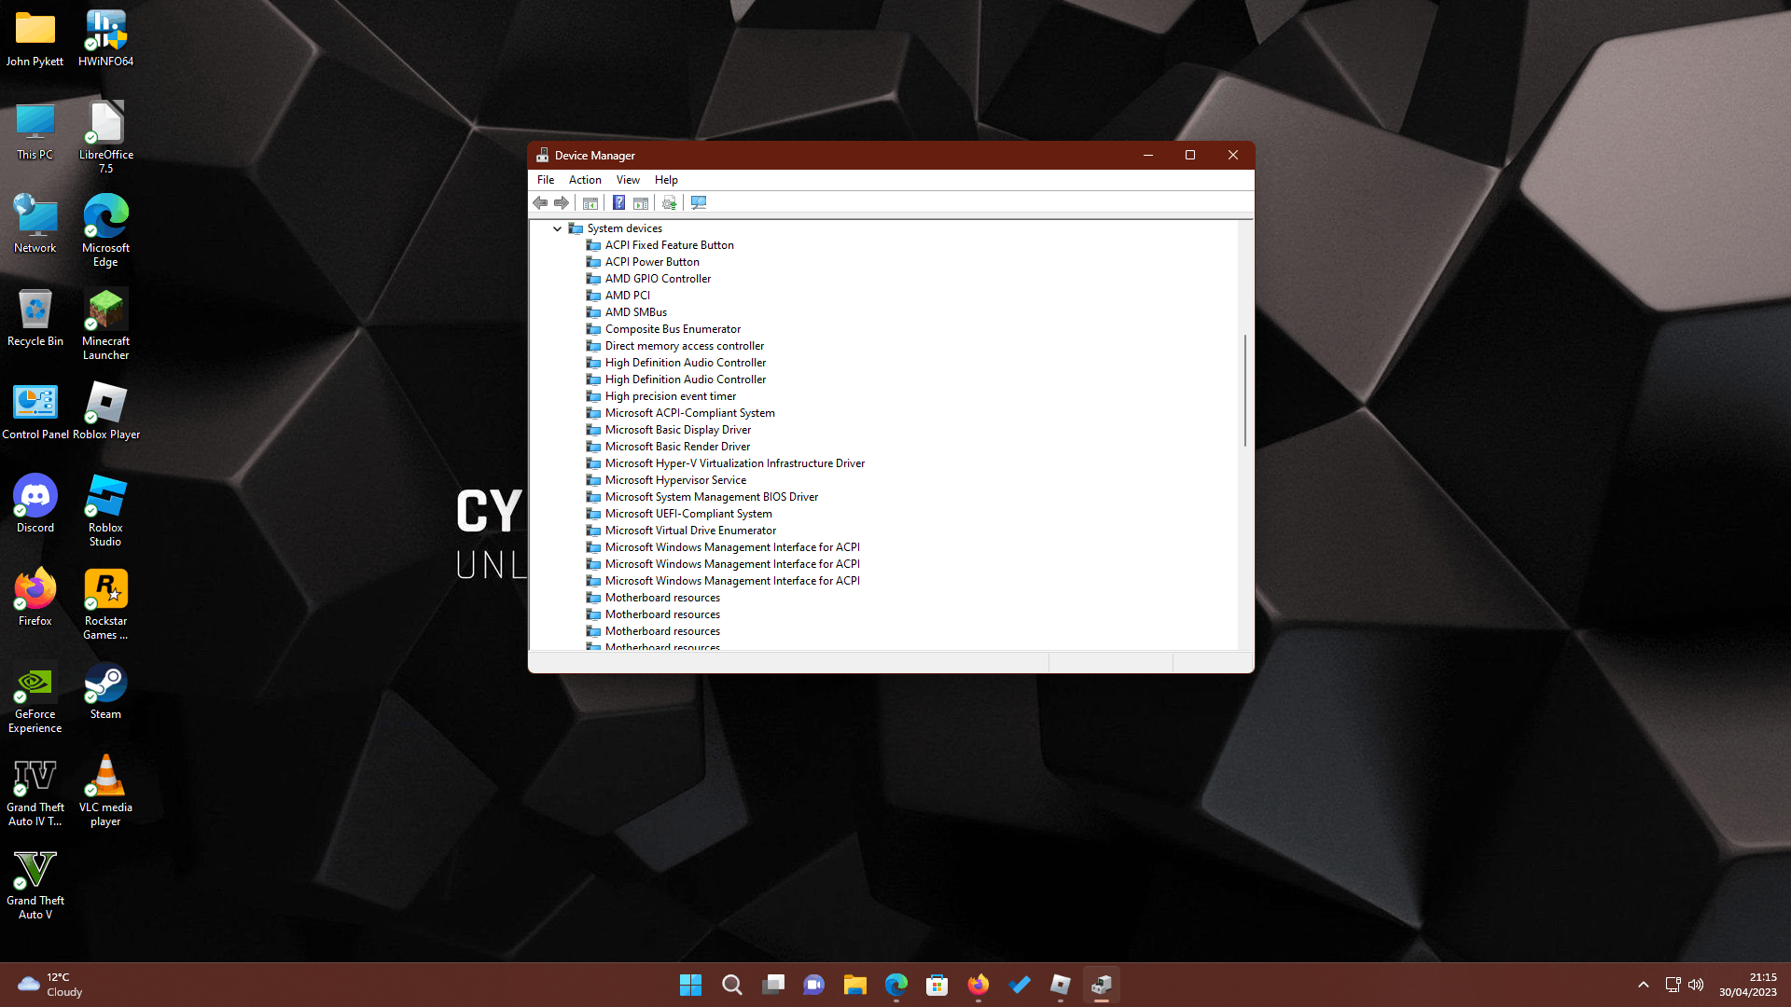Click the volume icon in system tray

tap(1696, 985)
